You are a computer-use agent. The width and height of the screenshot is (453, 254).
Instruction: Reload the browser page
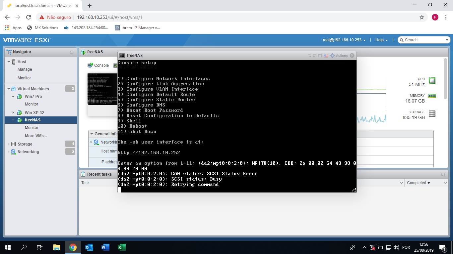(x=29, y=17)
